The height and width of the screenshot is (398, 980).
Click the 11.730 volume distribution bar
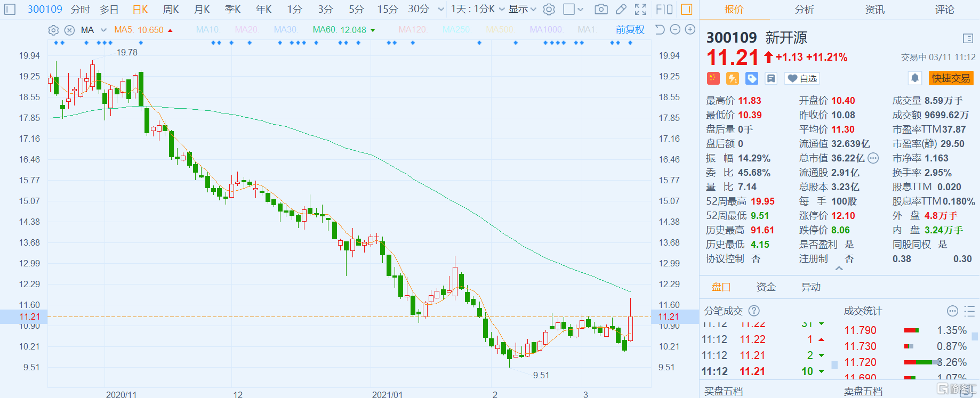click(x=909, y=346)
